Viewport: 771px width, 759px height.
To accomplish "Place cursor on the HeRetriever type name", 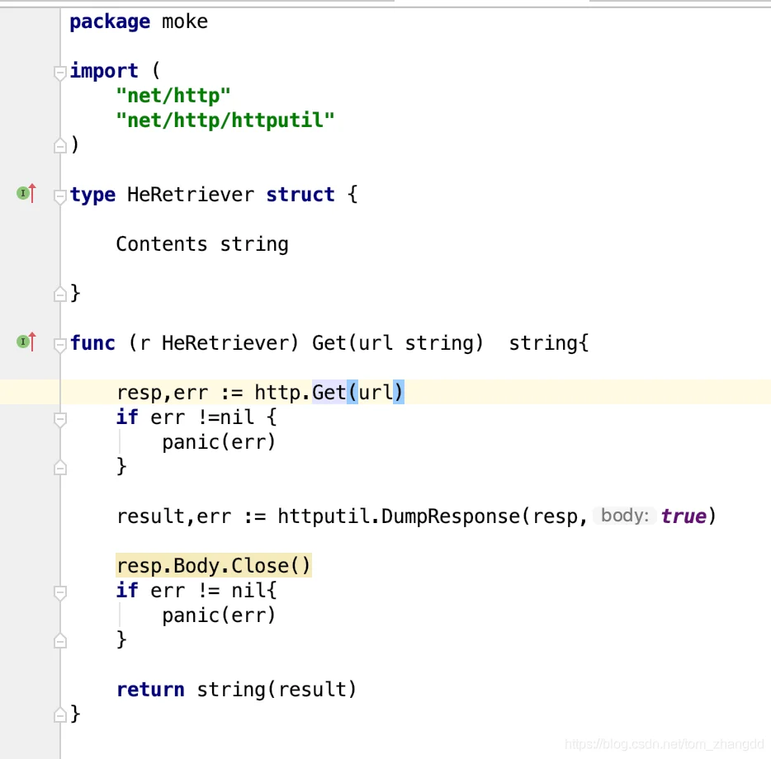I will (190, 195).
